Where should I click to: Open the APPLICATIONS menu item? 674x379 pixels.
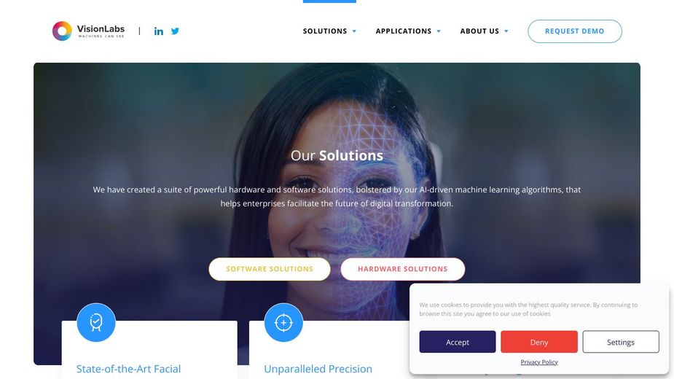point(404,31)
